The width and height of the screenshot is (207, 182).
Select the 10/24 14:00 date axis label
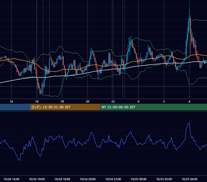click(11, 179)
